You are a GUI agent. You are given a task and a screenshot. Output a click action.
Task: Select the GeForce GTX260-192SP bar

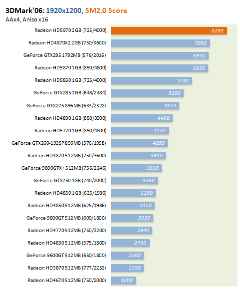139,143
